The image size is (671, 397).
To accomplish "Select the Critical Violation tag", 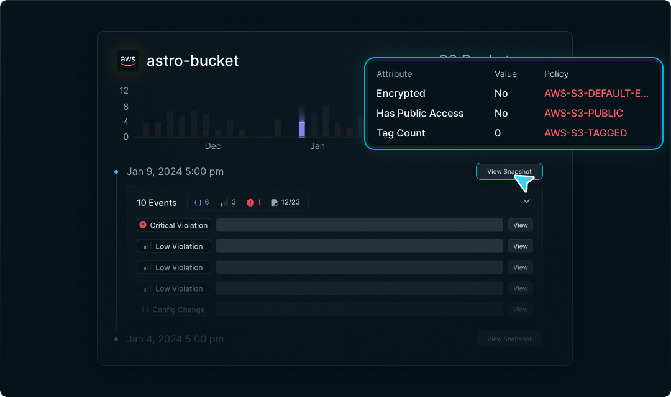I will [174, 225].
